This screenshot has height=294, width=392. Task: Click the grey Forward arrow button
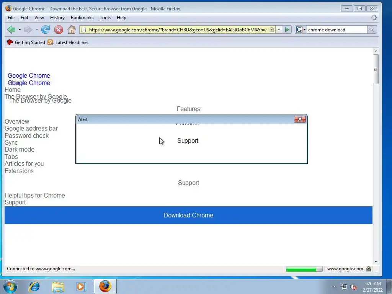pos(28,29)
